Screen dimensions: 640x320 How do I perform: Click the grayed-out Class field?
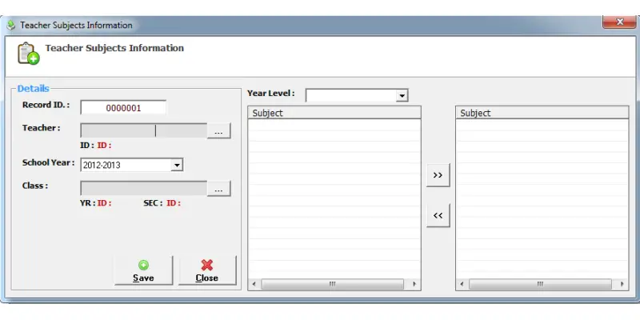tap(144, 189)
